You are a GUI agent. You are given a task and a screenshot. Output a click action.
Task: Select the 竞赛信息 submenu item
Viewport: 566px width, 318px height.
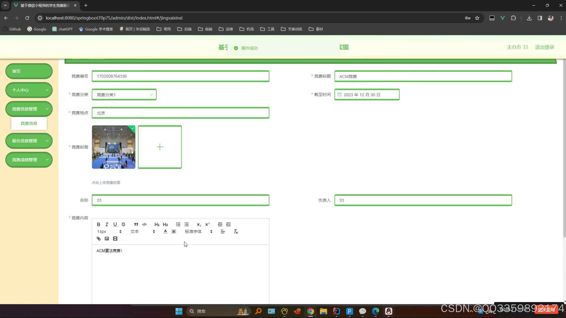point(29,124)
